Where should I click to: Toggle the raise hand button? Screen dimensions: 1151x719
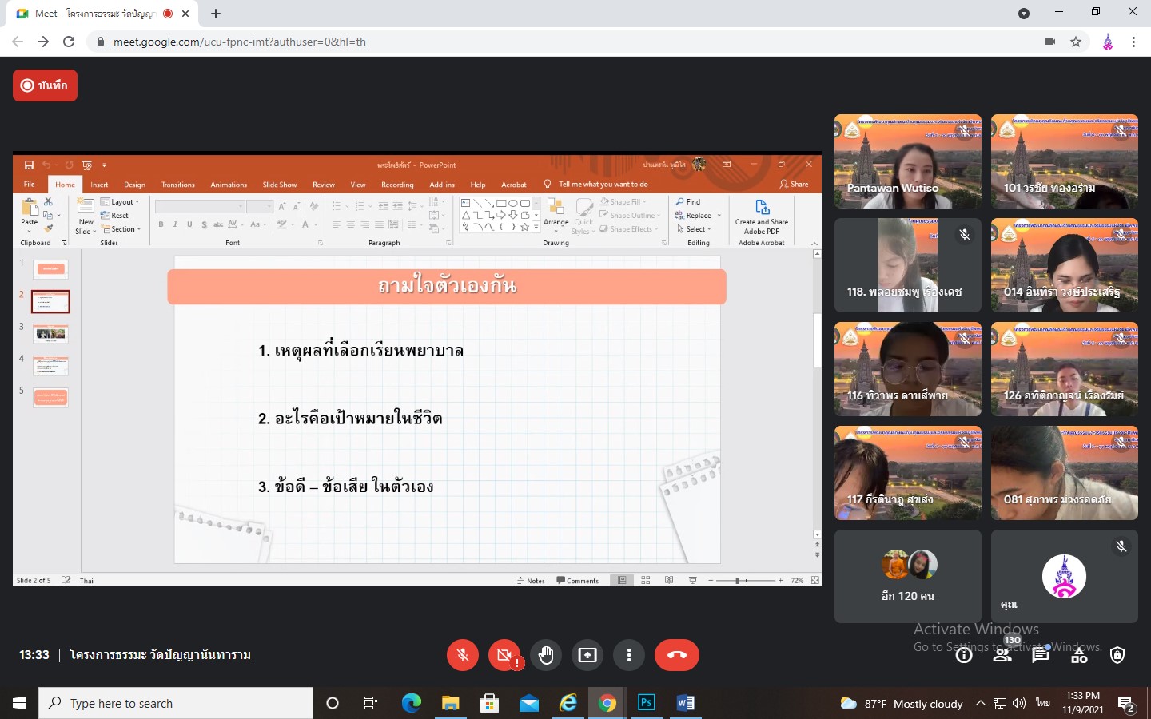[x=546, y=656]
